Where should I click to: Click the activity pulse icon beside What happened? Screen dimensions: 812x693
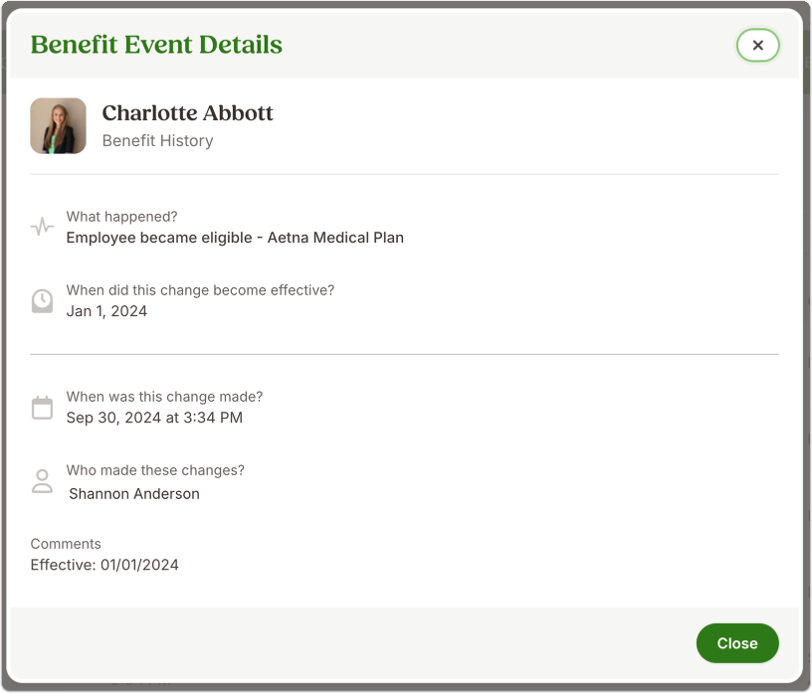pyautogui.click(x=42, y=227)
